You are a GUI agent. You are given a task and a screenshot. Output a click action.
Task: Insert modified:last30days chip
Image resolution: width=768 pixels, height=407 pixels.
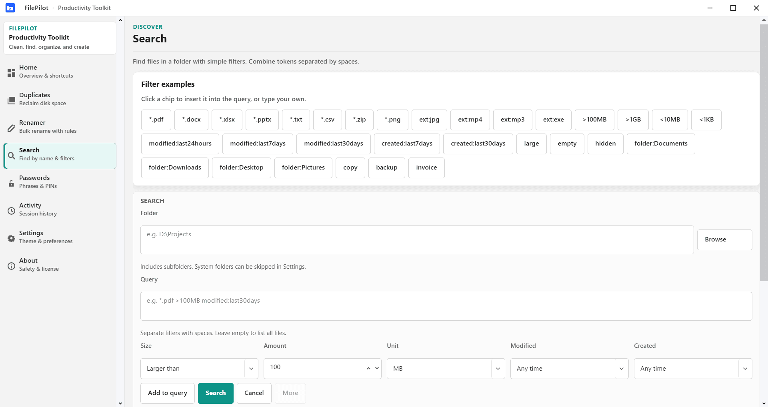(x=334, y=144)
